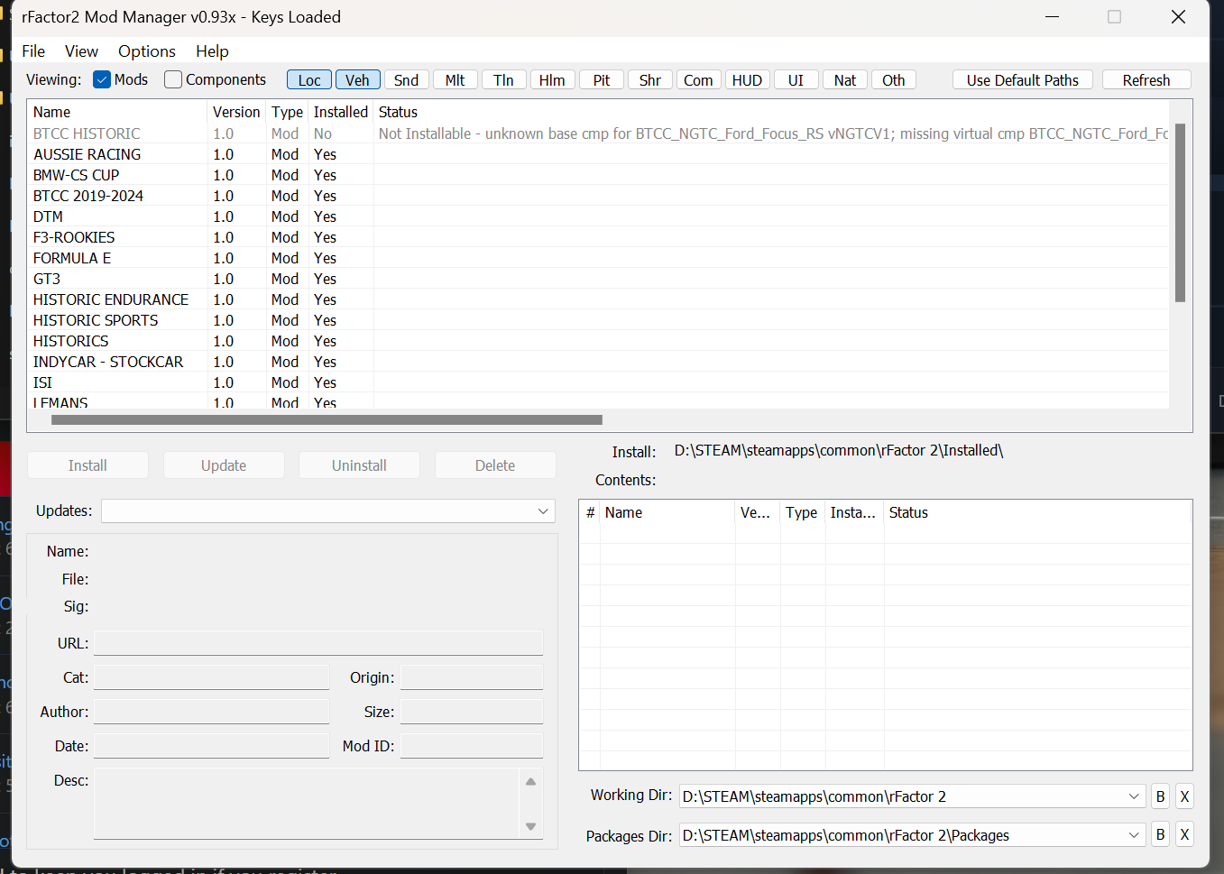Select the BTCC HISTORIC mod row
Screen dimensions: 1224x874
pos(598,133)
